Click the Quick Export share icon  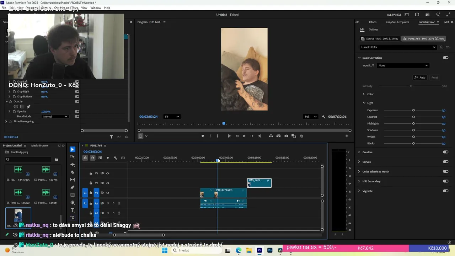(x=417, y=15)
